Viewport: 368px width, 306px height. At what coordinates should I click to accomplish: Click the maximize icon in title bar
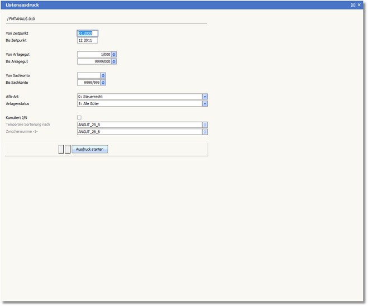(353, 4)
